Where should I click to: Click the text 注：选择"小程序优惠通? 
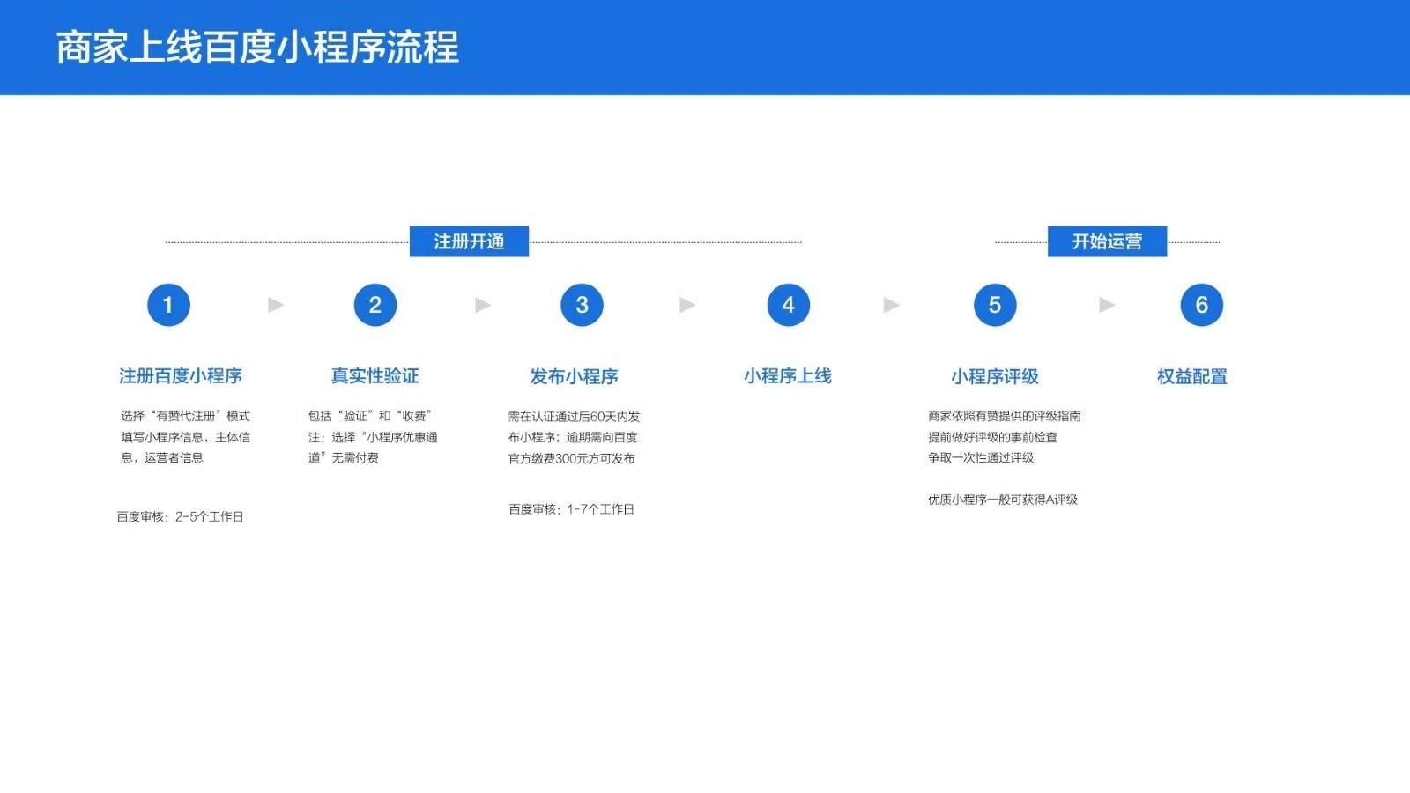point(373,437)
